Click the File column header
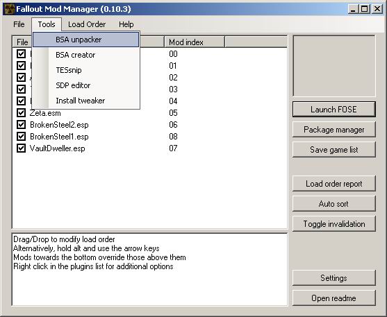The image size is (387, 317). click(x=22, y=42)
